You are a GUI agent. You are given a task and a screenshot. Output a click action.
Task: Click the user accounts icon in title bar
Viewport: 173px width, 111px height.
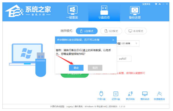(x=160, y=4)
